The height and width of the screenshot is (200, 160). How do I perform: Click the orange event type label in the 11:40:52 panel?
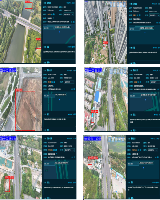[x=135, y=150]
